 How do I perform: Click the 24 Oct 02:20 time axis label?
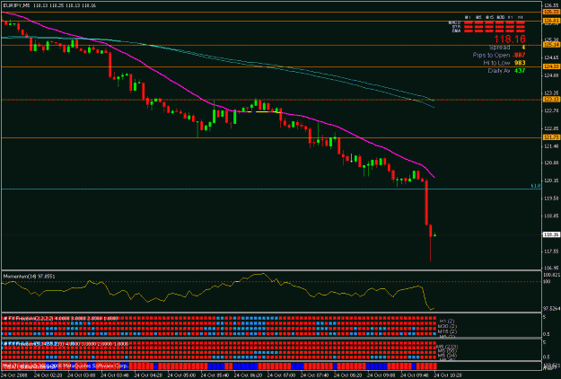49,375
